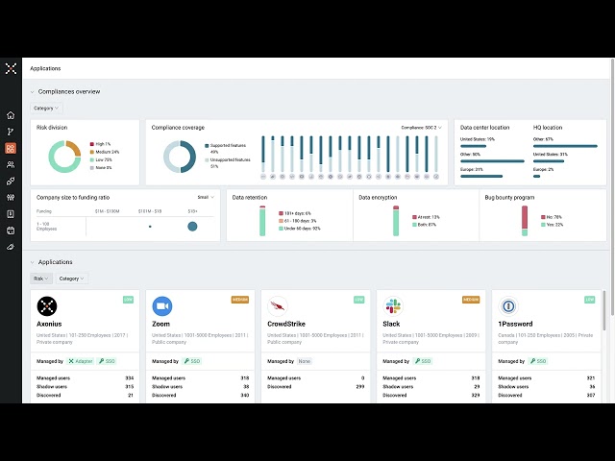Viewport: 615px width, 461px height.
Task: Click the None tag on CrowdStrike card
Action: click(304, 361)
